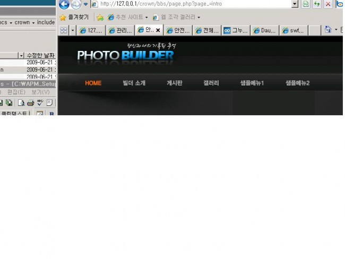Open the 샘플메뉴2 menu item
The height and width of the screenshot is (259, 345).
(x=297, y=83)
